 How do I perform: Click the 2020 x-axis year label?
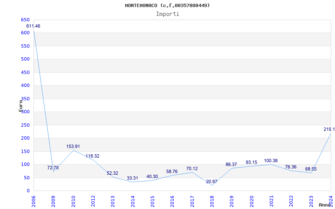point(252,201)
